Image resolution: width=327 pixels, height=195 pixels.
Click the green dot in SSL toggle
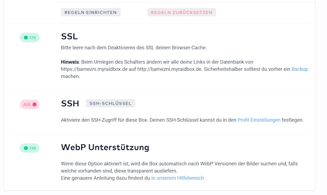pyautogui.click(x=26, y=38)
